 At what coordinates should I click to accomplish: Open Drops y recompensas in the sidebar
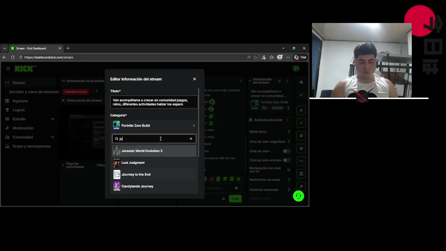(30, 146)
